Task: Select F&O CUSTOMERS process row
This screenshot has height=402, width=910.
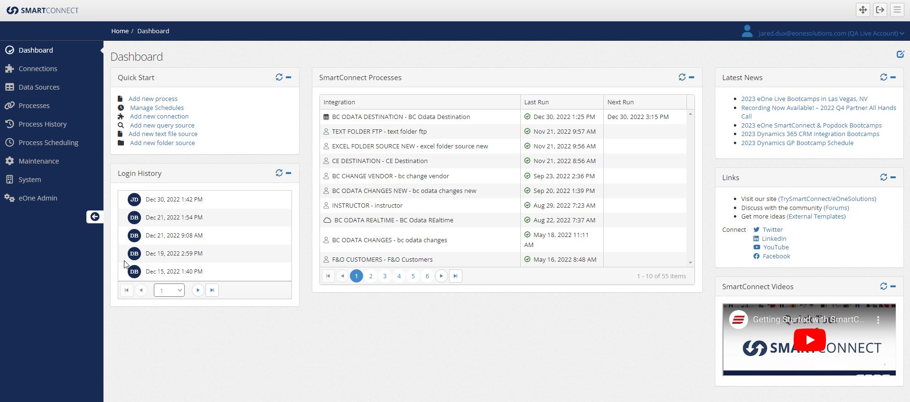Action: [503, 259]
